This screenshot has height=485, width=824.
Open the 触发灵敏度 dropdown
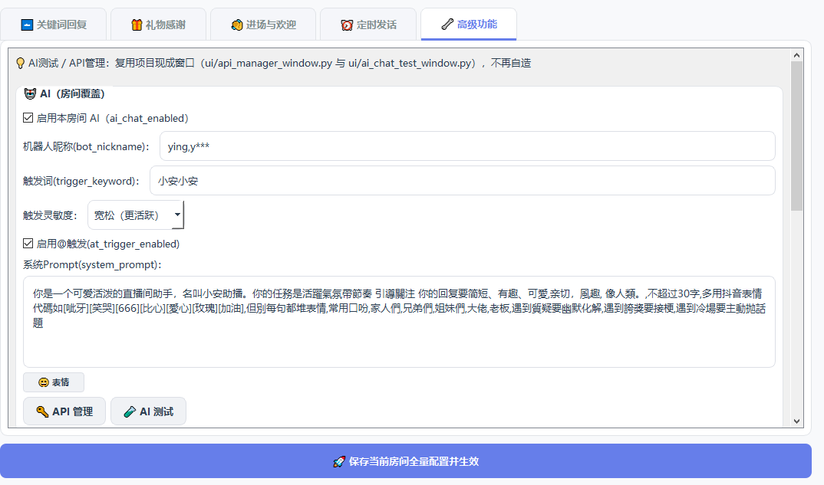point(136,215)
